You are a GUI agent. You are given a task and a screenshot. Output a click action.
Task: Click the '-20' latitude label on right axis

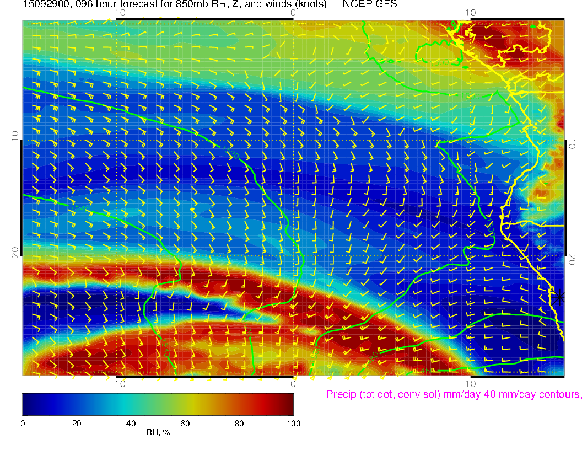pyautogui.click(x=572, y=256)
